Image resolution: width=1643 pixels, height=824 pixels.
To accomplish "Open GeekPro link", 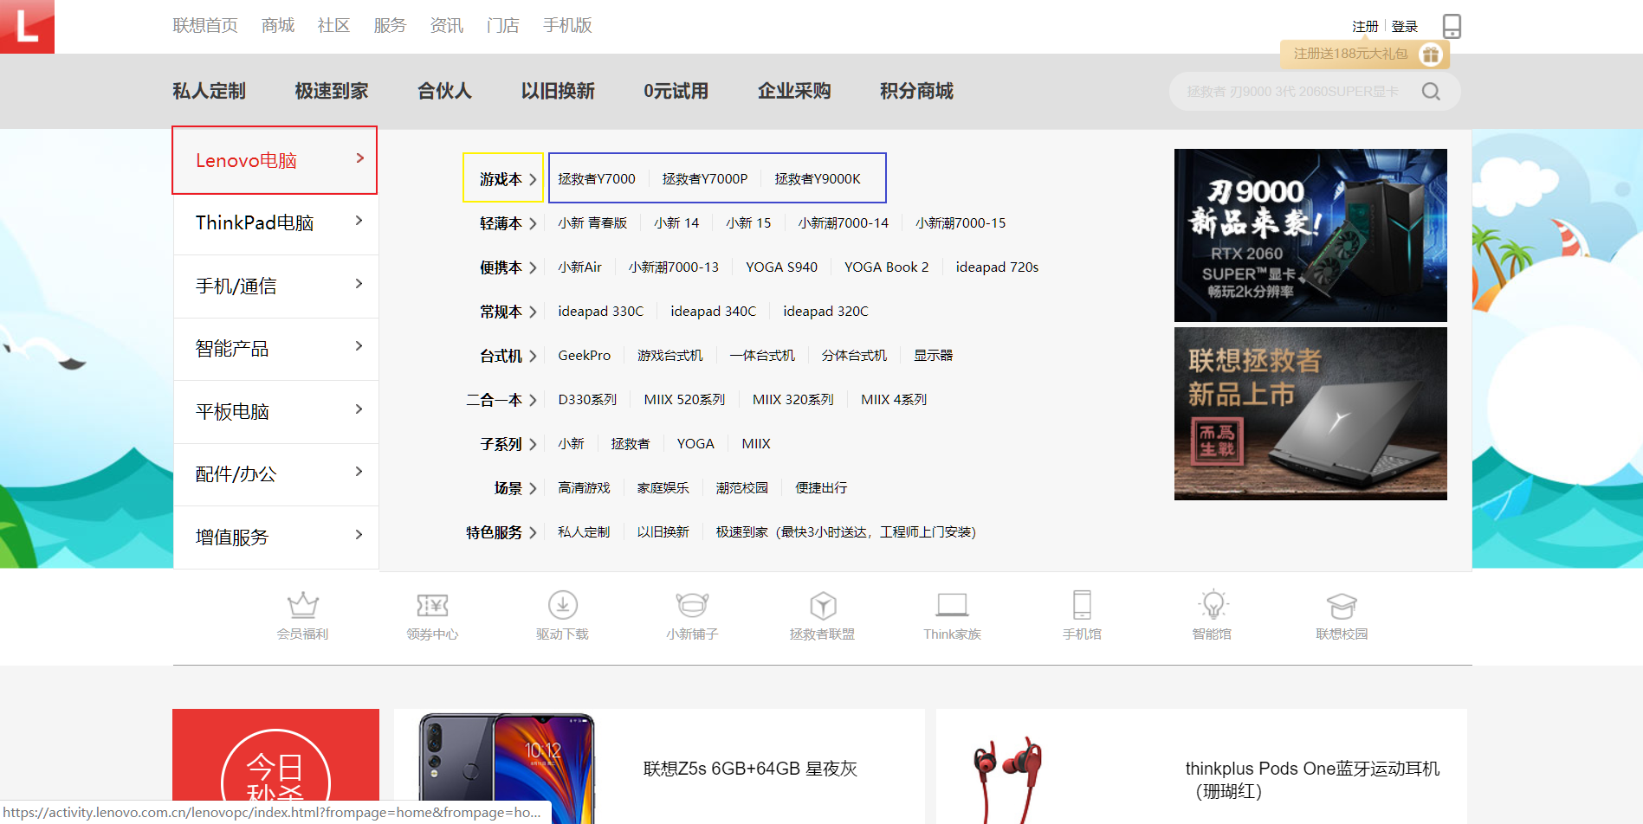I will [584, 356].
